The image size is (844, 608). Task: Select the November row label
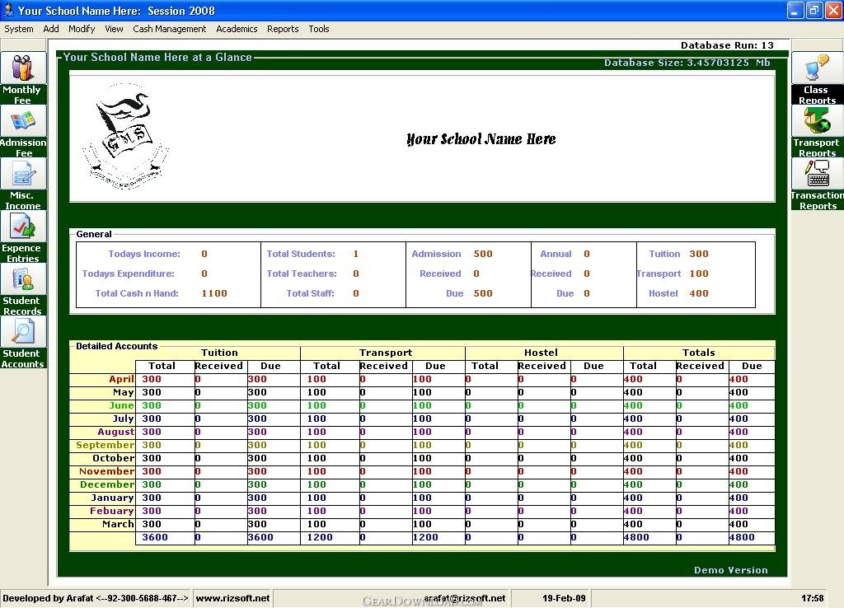pyautogui.click(x=106, y=472)
